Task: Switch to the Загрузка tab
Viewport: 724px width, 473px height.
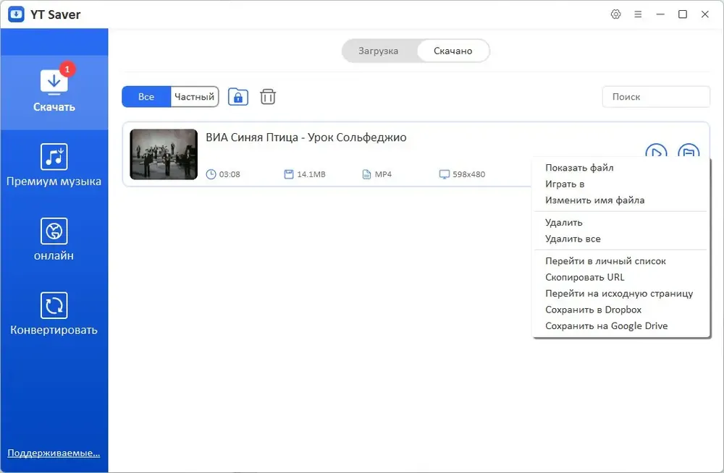Action: point(378,51)
